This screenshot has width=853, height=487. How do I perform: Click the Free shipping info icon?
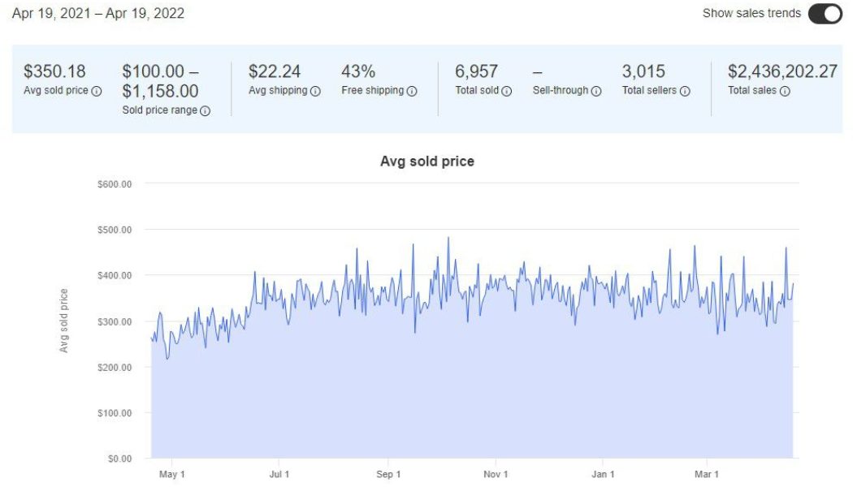pos(412,91)
